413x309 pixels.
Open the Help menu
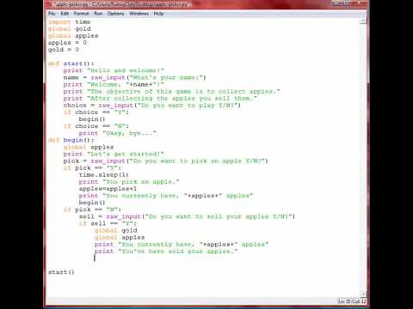point(158,14)
